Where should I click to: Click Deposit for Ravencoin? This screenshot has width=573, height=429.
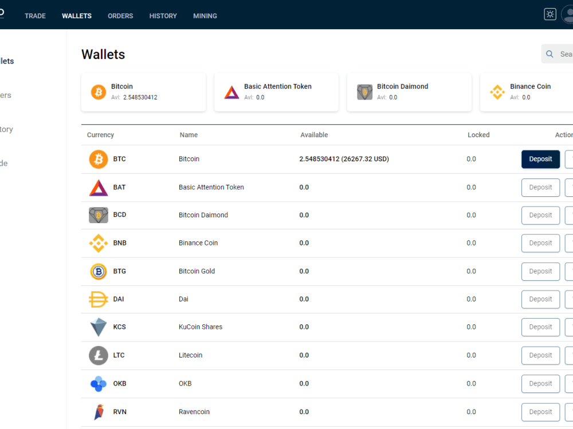click(x=540, y=412)
